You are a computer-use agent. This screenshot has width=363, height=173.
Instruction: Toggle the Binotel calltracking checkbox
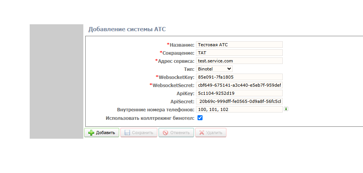200,118
